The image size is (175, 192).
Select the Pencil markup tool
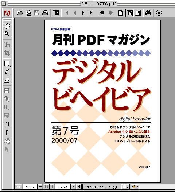[7, 72]
